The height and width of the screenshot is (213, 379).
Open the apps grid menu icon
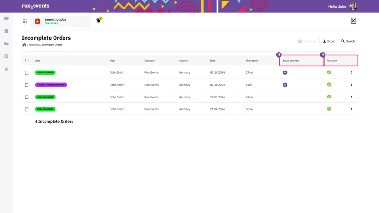25,21
